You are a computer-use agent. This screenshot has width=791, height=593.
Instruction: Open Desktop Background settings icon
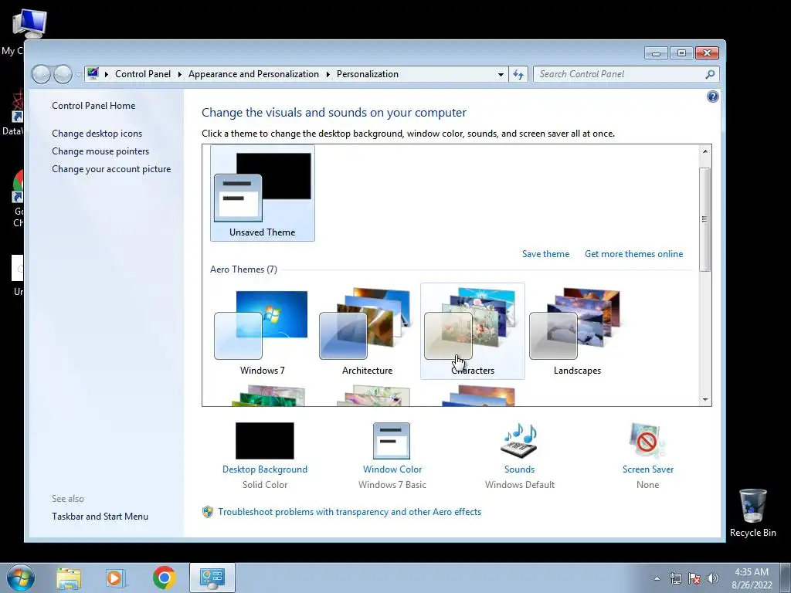pyautogui.click(x=265, y=441)
